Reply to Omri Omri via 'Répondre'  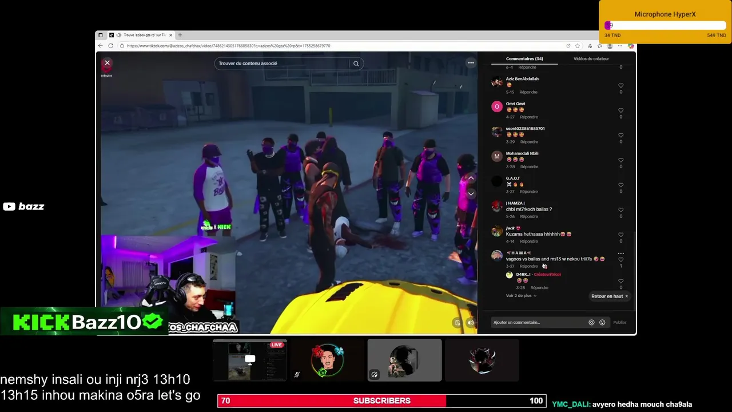tap(528, 117)
